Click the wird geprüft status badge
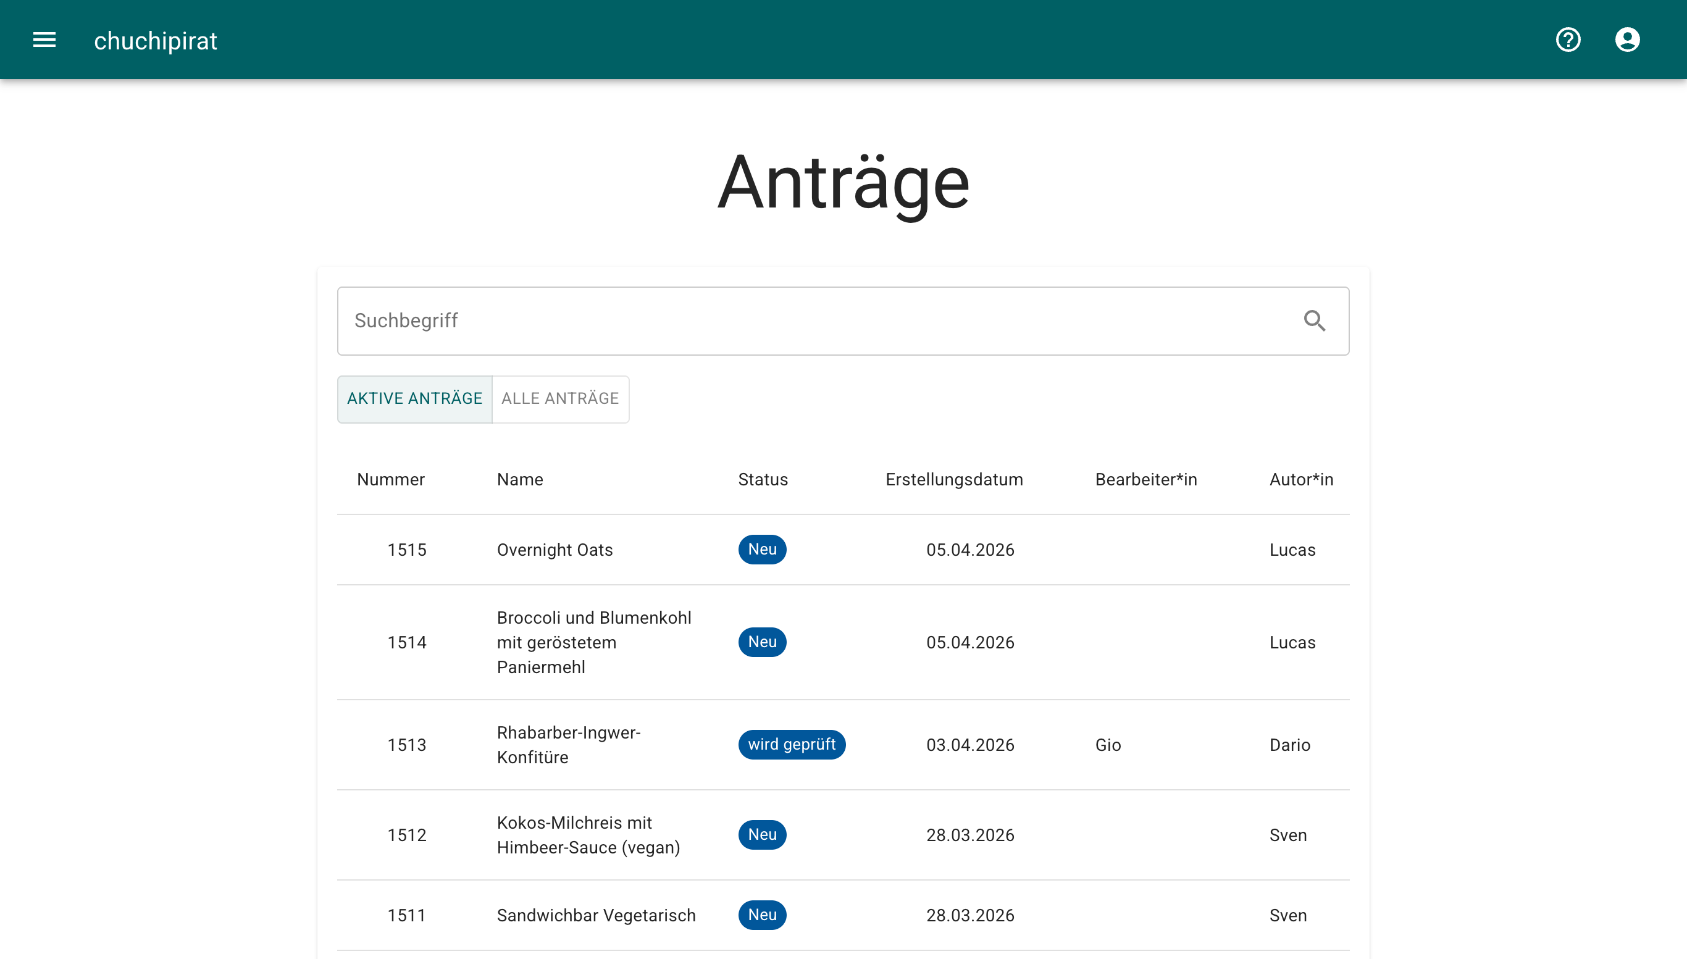This screenshot has height=959, width=1687. tap(792, 744)
